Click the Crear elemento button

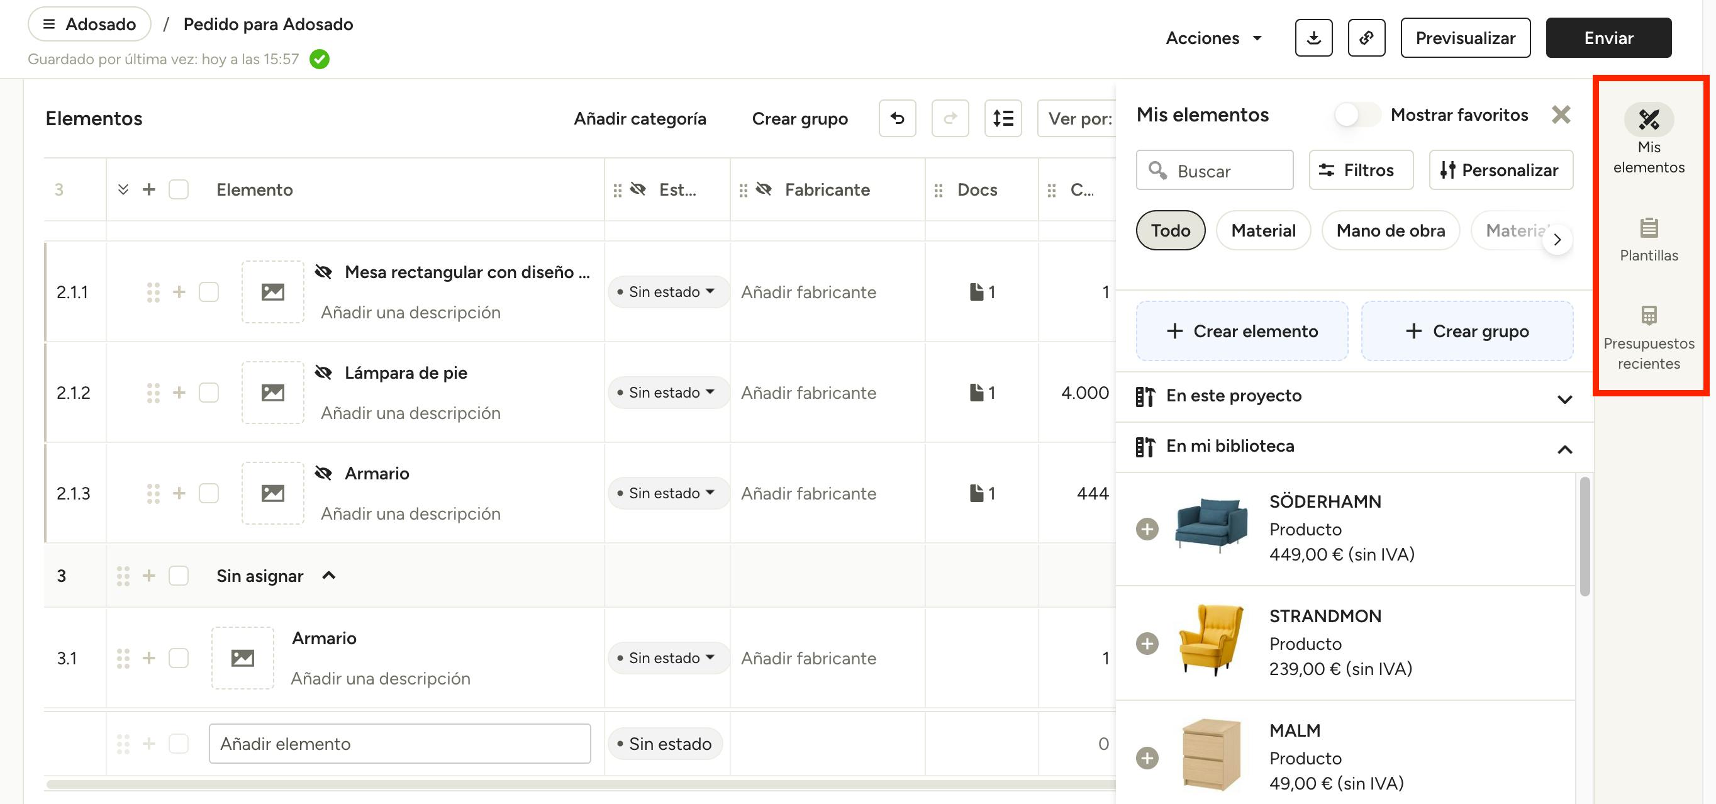pos(1242,331)
